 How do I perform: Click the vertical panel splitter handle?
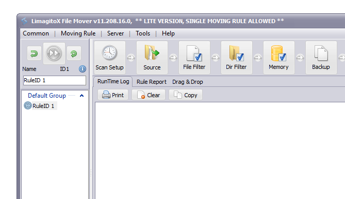click(91, 173)
